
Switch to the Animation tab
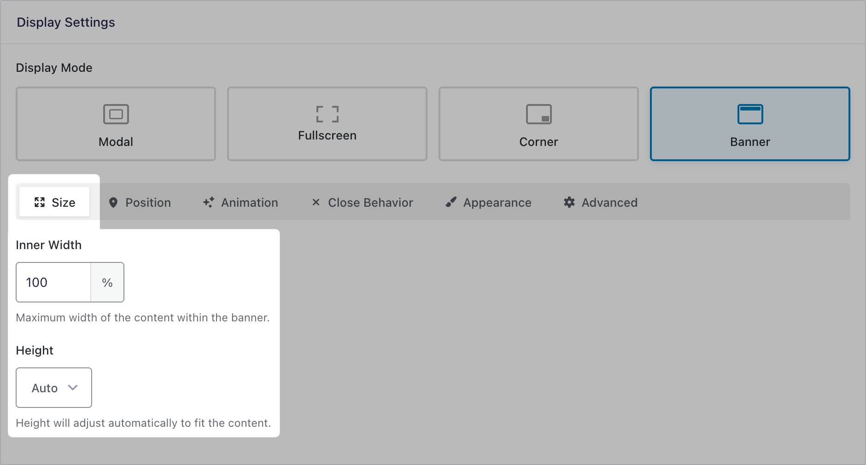(x=240, y=203)
